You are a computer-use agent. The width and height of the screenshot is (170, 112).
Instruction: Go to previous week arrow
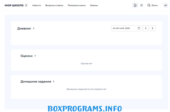pos(146,28)
